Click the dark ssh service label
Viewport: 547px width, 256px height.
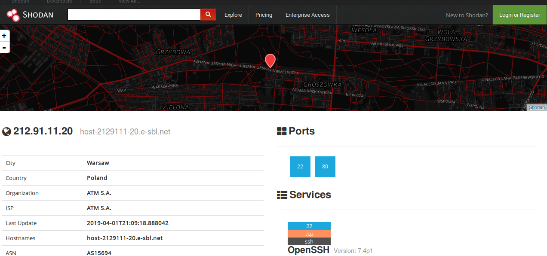pyautogui.click(x=309, y=241)
